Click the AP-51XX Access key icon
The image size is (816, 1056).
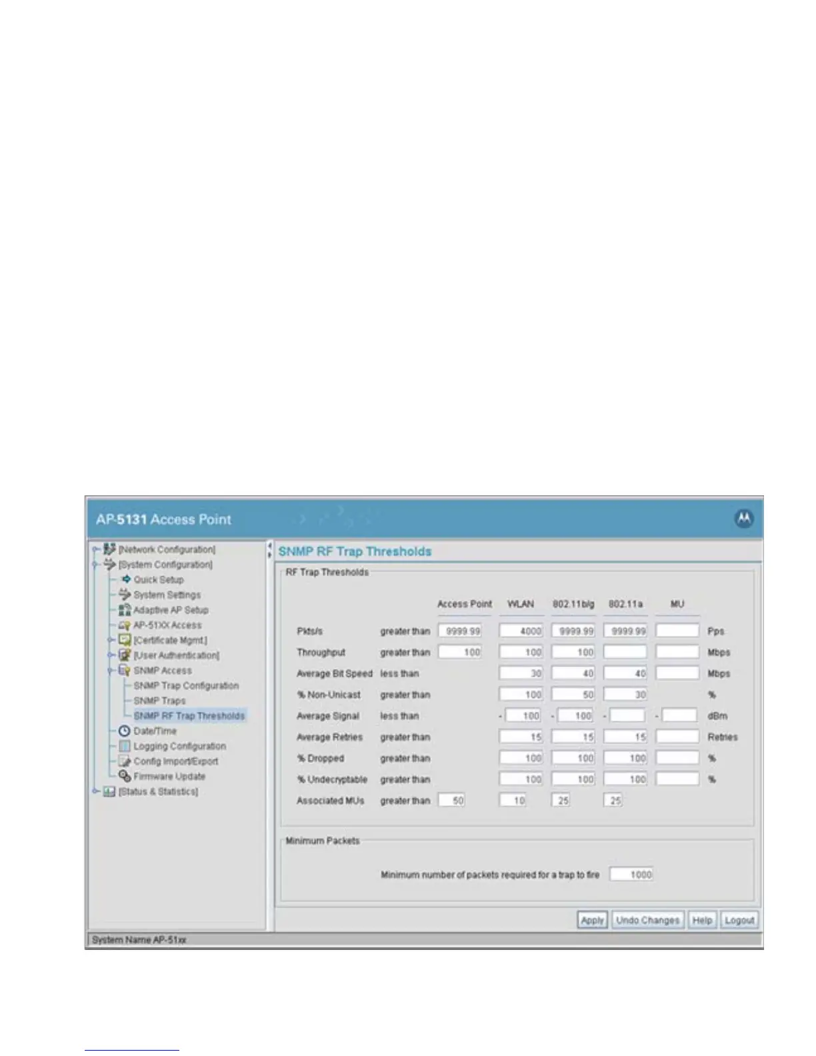(x=125, y=625)
